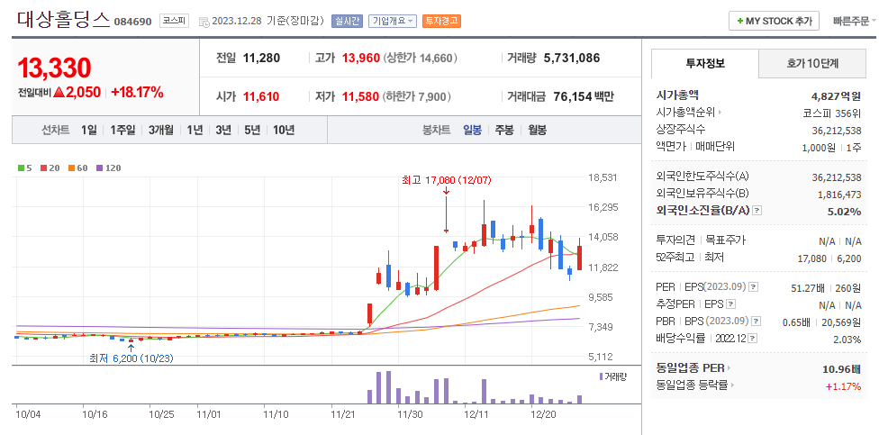Click the purple 120-day average legend swatch
Screen dimensions: 879x435
[100, 168]
